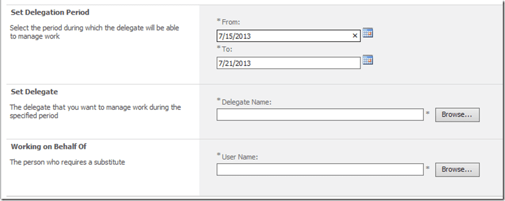Screen dimensions: 505x201
Task: Clear the From date with the X
Action: tap(355, 36)
